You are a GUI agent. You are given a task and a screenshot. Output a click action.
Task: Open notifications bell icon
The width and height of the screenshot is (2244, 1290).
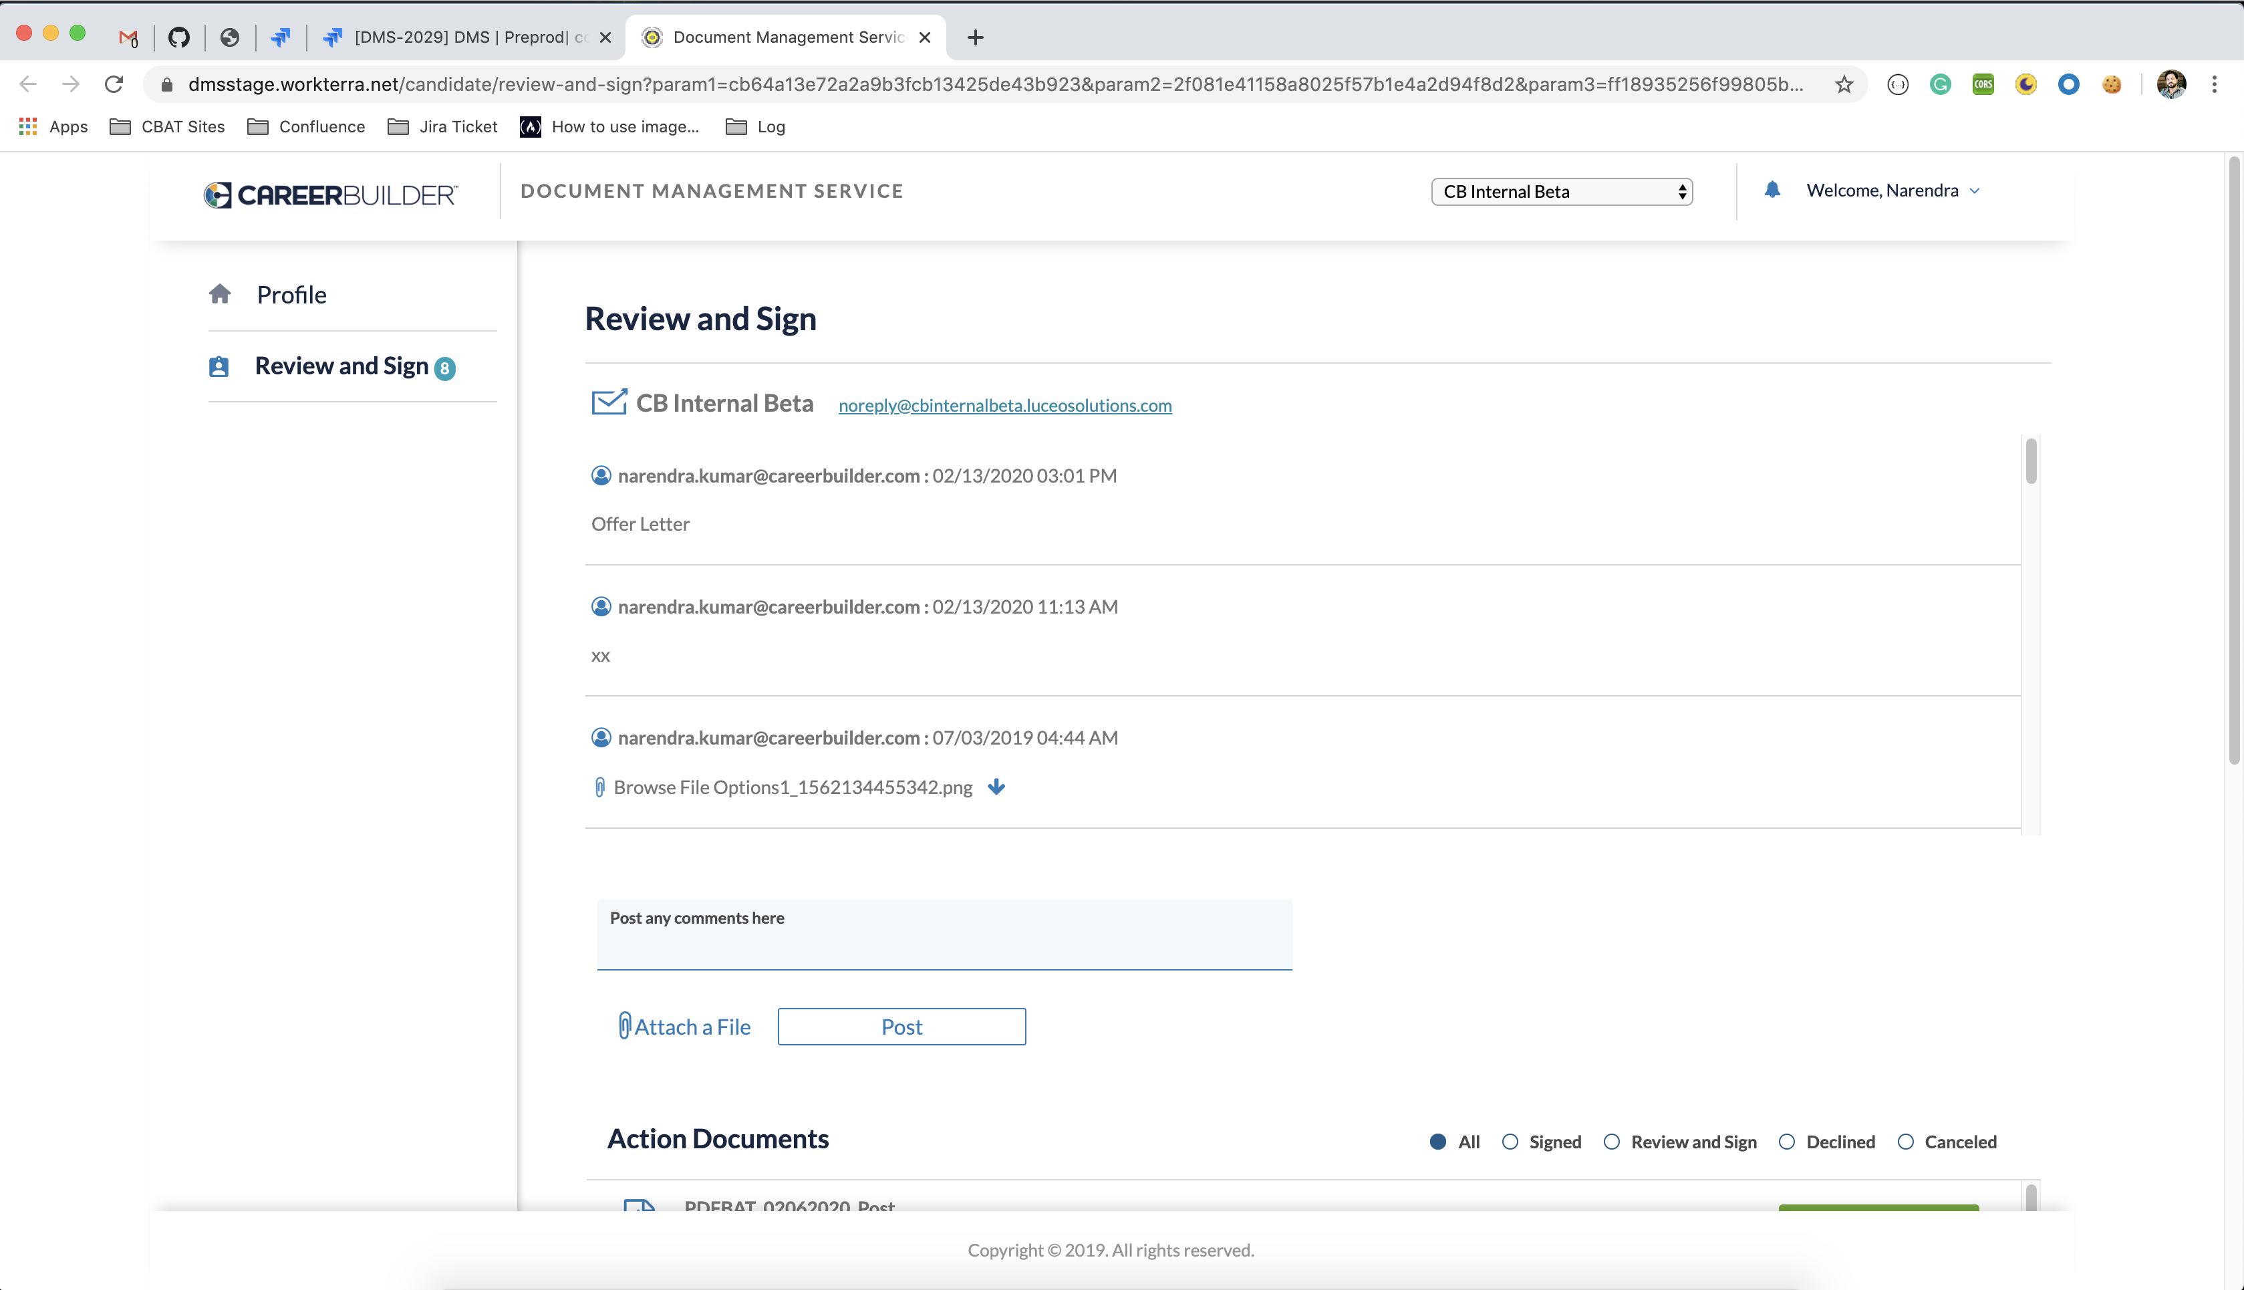point(1771,190)
